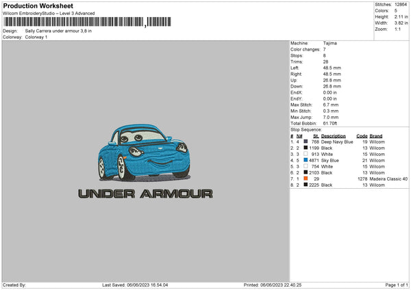Click the Description column header
Image resolution: width=411 pixels, height=290 pixels.
pos(333,136)
